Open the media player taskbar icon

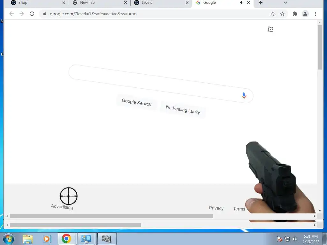[x=47, y=239]
